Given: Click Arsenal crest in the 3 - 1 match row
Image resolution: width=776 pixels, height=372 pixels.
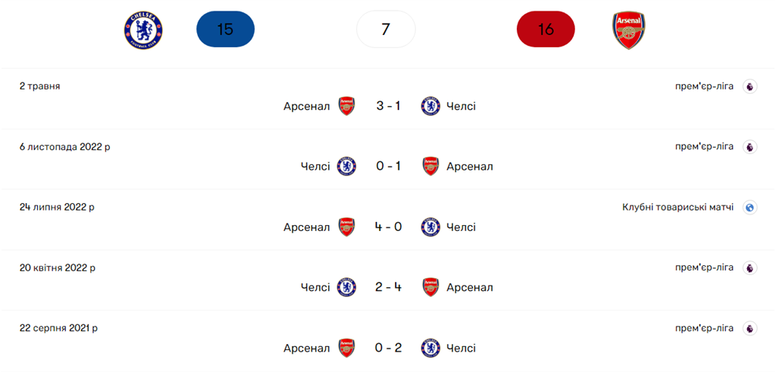Looking at the screenshot, I should coord(346,106).
